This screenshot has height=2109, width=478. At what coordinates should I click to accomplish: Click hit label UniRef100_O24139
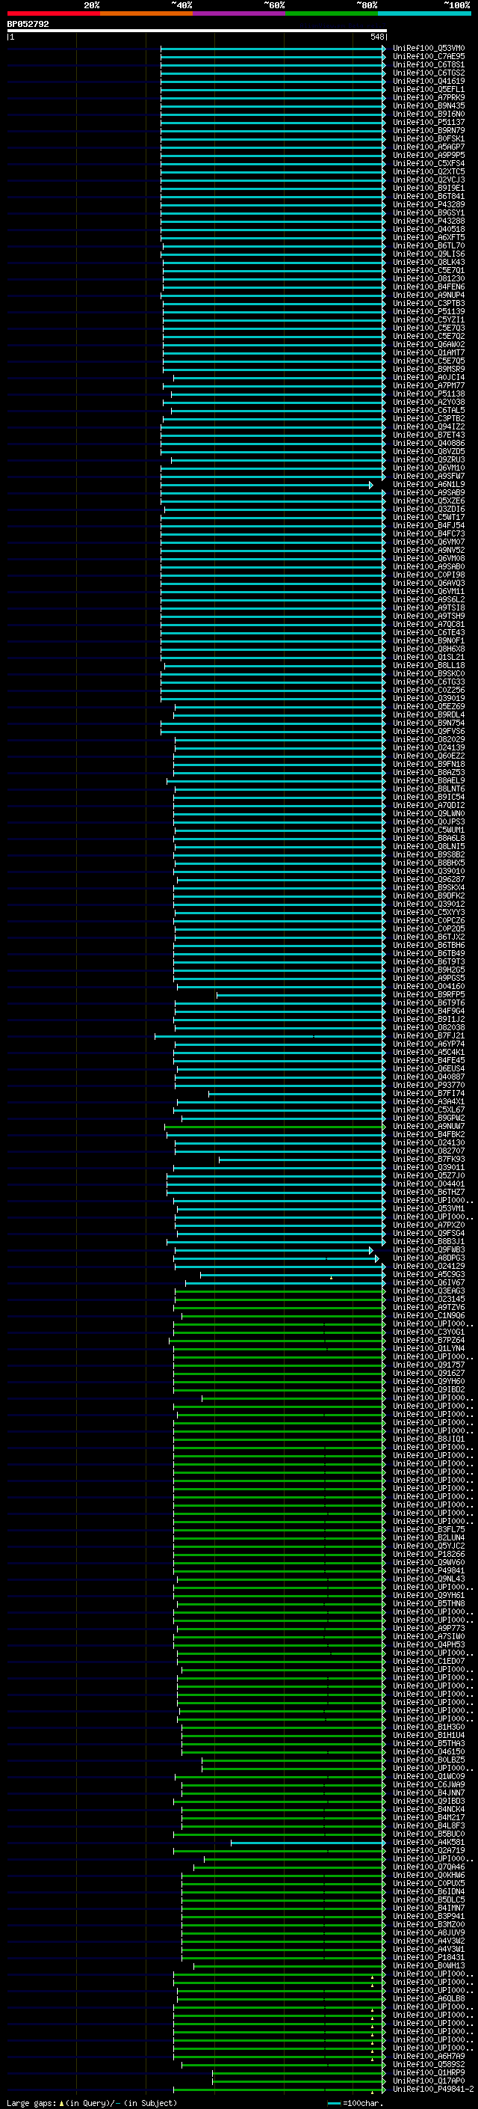click(x=428, y=747)
